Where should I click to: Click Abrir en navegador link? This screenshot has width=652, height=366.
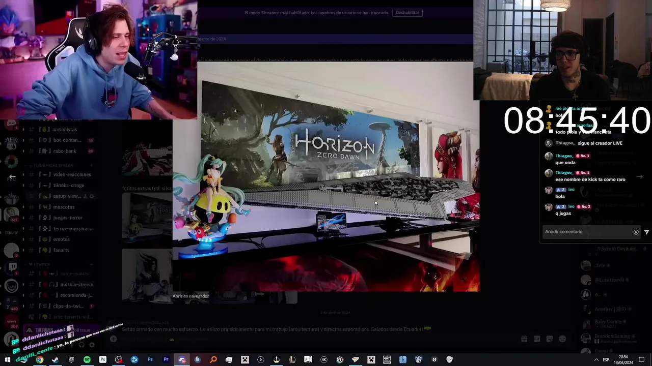(191, 296)
